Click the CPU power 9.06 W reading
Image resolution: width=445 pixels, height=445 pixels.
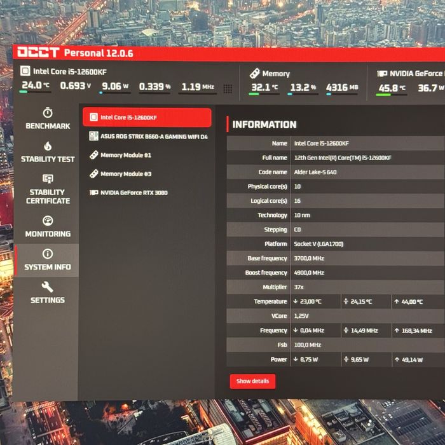coord(115,86)
